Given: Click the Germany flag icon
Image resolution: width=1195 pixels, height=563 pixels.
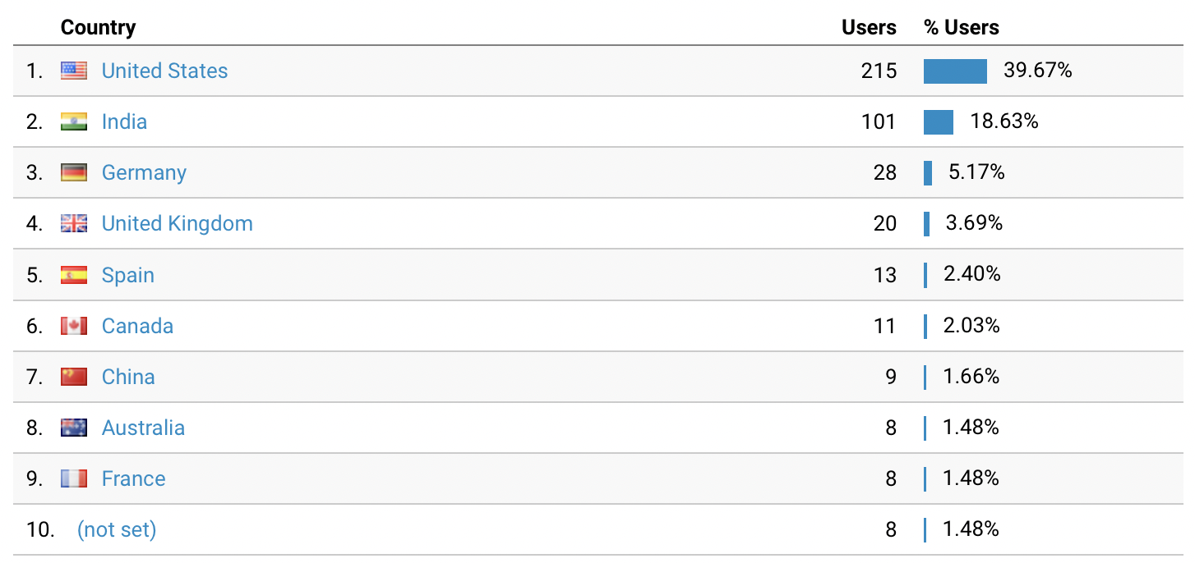Looking at the screenshot, I should [x=74, y=173].
